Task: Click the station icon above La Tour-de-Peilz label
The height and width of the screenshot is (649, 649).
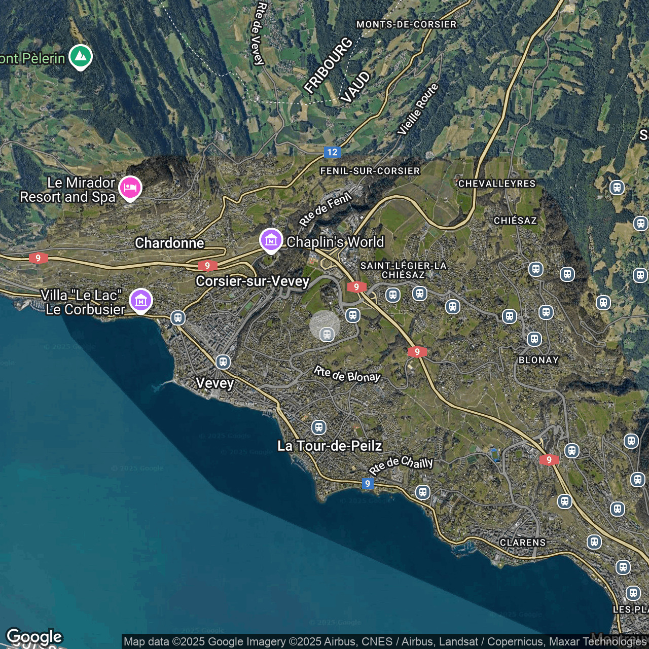Action: click(318, 427)
